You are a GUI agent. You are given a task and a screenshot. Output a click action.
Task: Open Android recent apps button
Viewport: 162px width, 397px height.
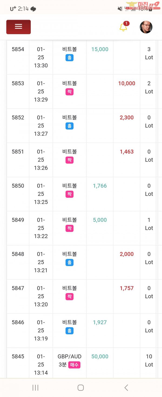tap(35, 388)
